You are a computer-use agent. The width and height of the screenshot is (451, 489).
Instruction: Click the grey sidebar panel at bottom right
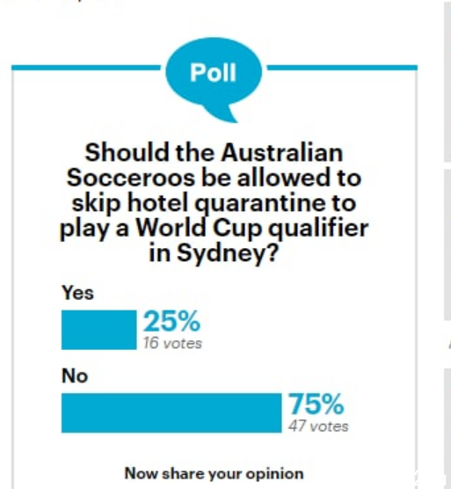point(447,428)
